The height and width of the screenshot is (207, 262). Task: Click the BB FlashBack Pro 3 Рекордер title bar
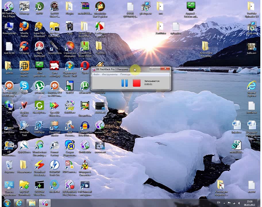(120, 69)
